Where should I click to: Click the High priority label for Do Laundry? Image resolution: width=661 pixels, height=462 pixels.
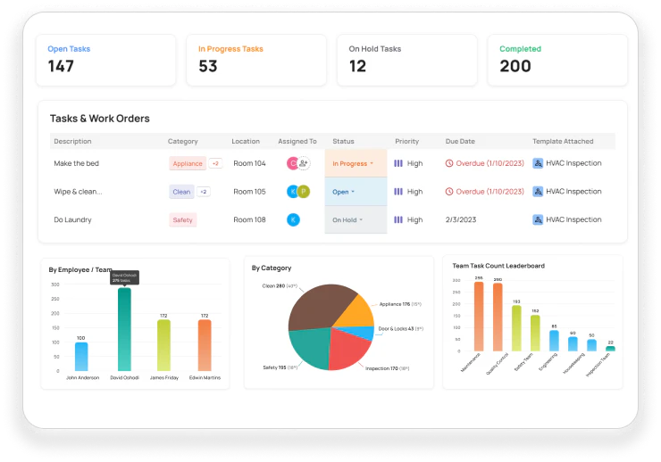coord(414,219)
